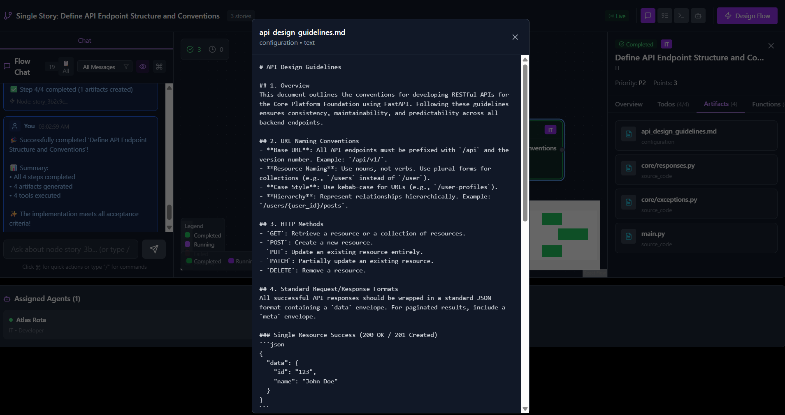Click the pending clock icon showing 0

click(x=212, y=49)
